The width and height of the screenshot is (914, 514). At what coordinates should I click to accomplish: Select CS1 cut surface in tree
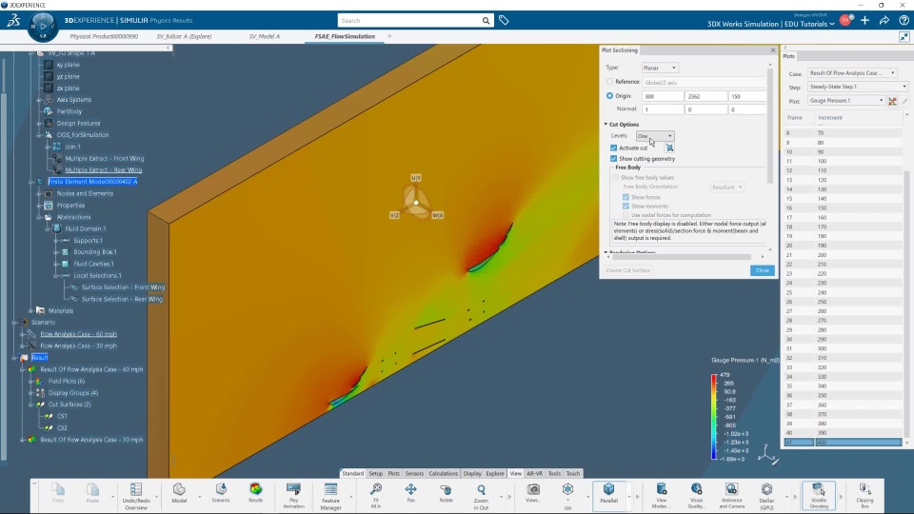[x=63, y=416]
